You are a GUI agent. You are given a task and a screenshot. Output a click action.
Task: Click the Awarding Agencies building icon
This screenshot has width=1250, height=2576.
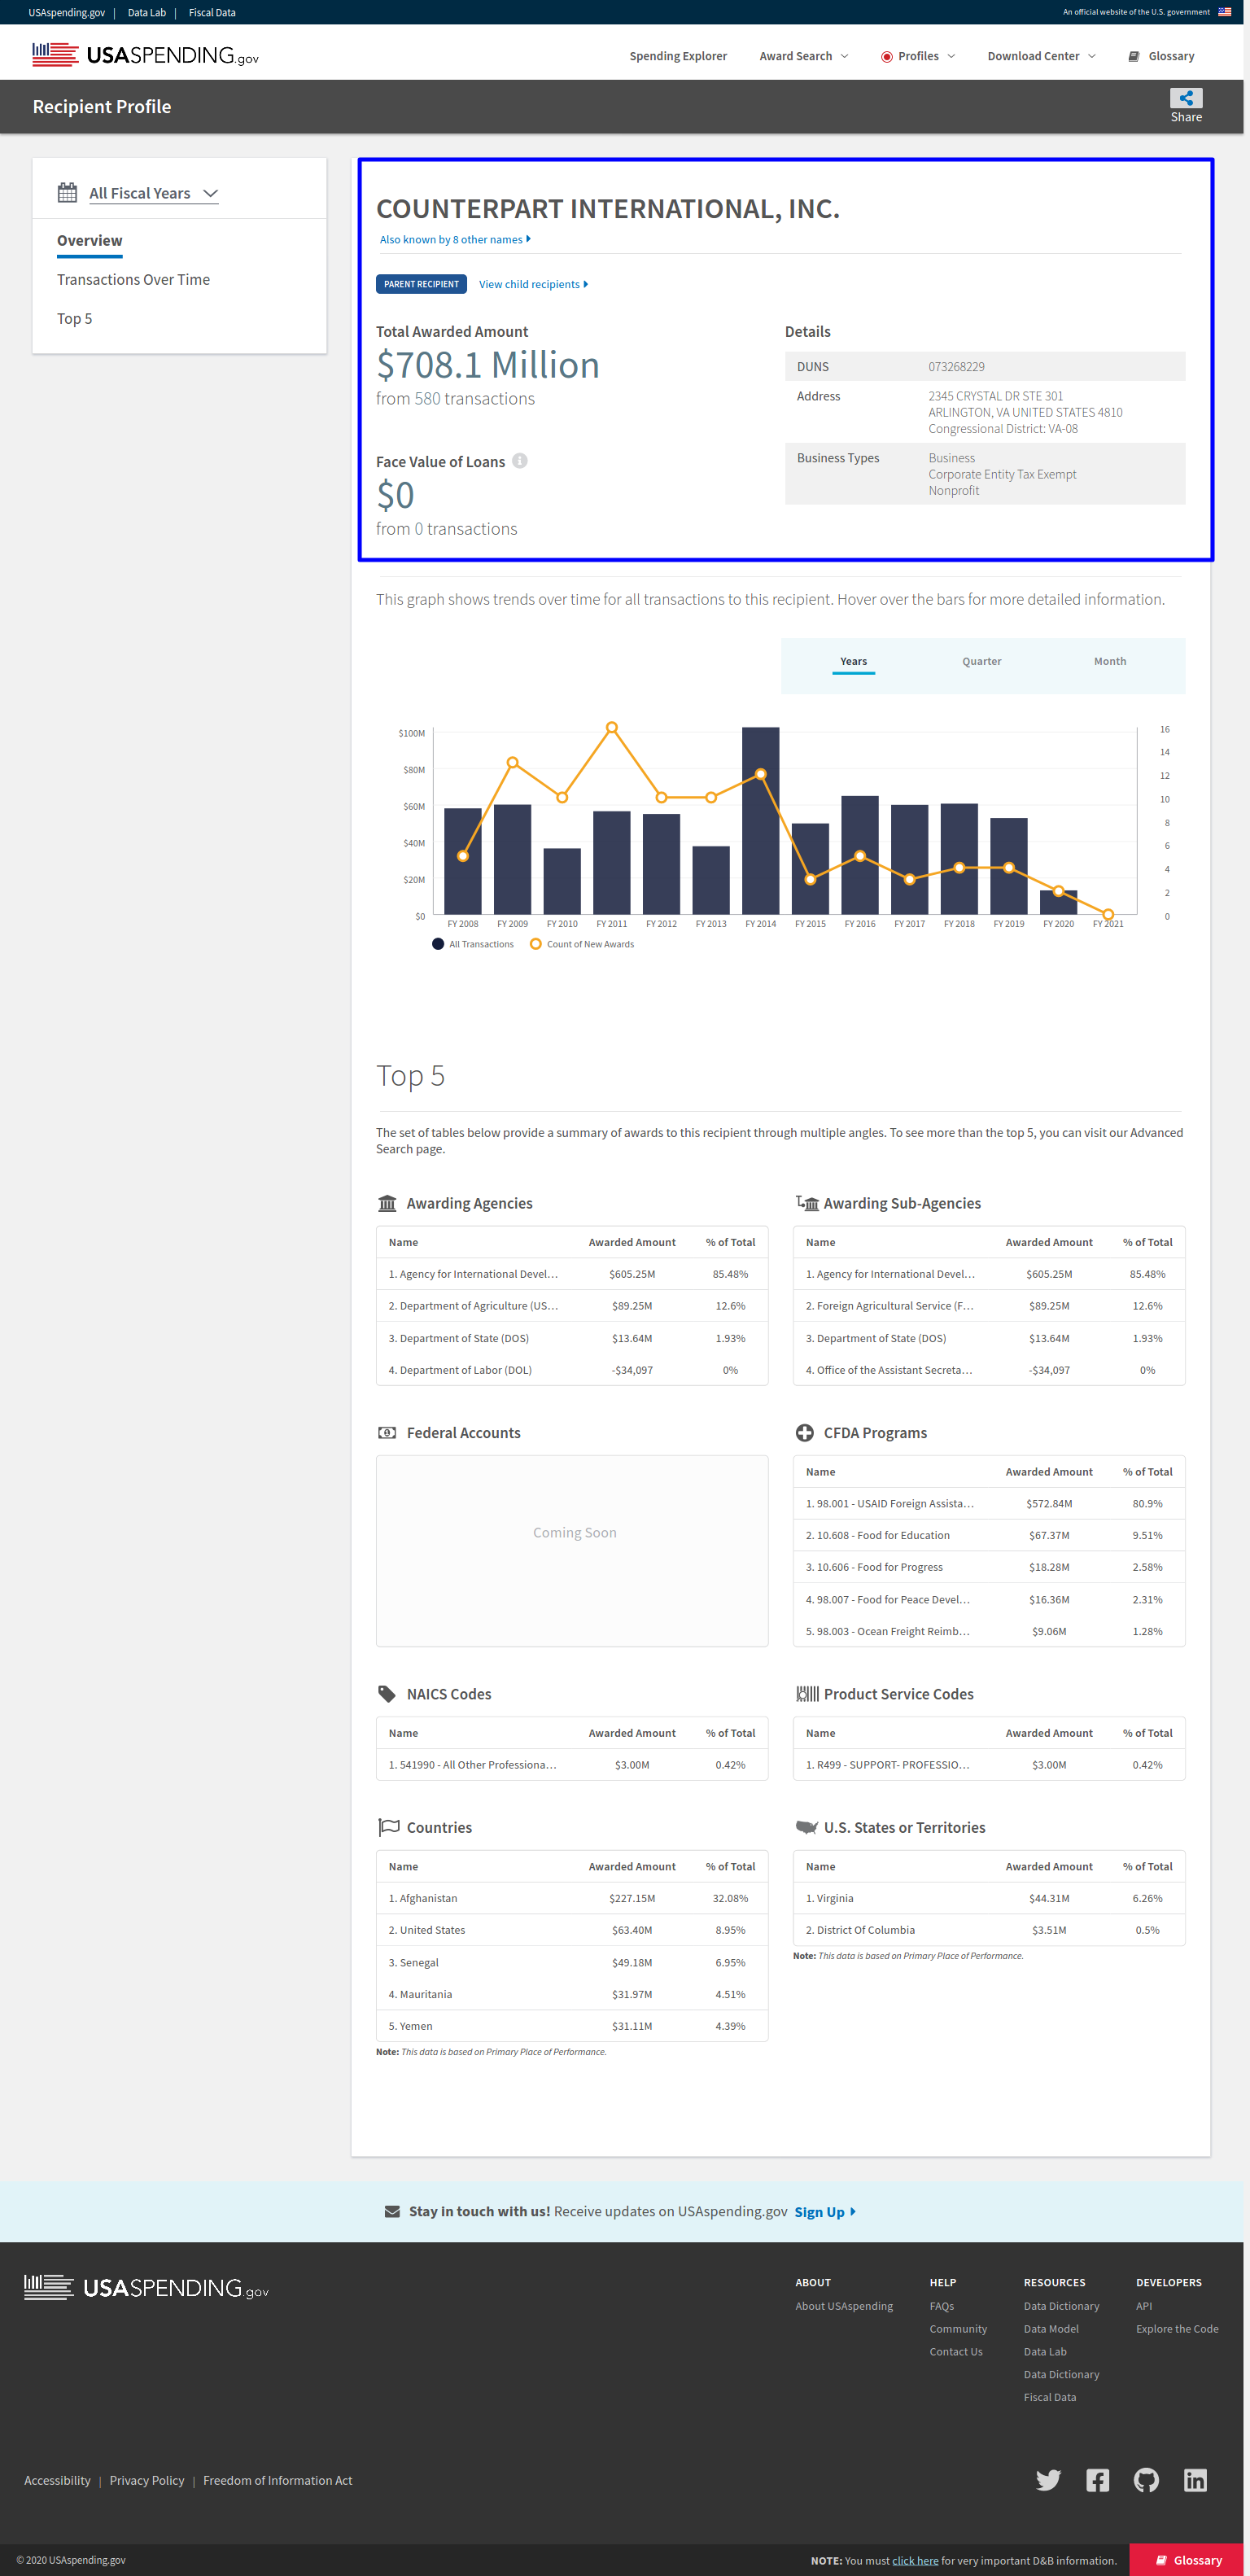387,1203
